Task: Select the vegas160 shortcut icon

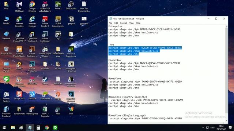Action: pos(71,97)
